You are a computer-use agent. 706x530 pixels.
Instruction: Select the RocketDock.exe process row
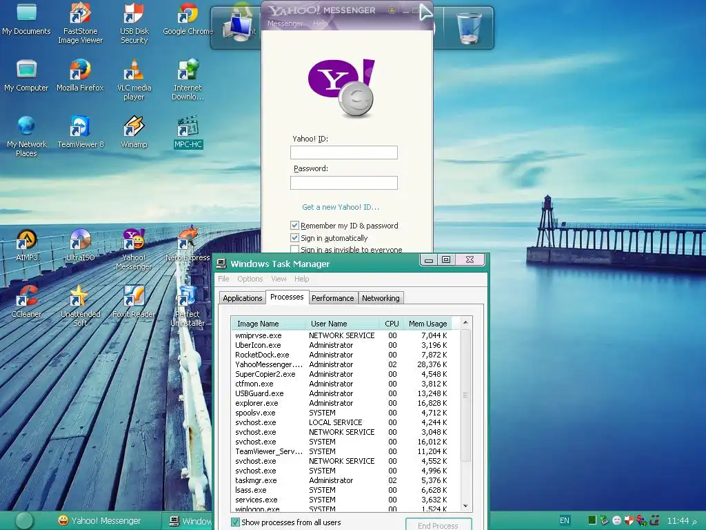[x=342, y=355]
